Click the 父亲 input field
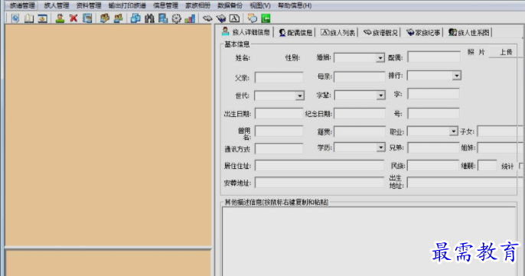Screen dimensions: 525x276 (x=279, y=77)
